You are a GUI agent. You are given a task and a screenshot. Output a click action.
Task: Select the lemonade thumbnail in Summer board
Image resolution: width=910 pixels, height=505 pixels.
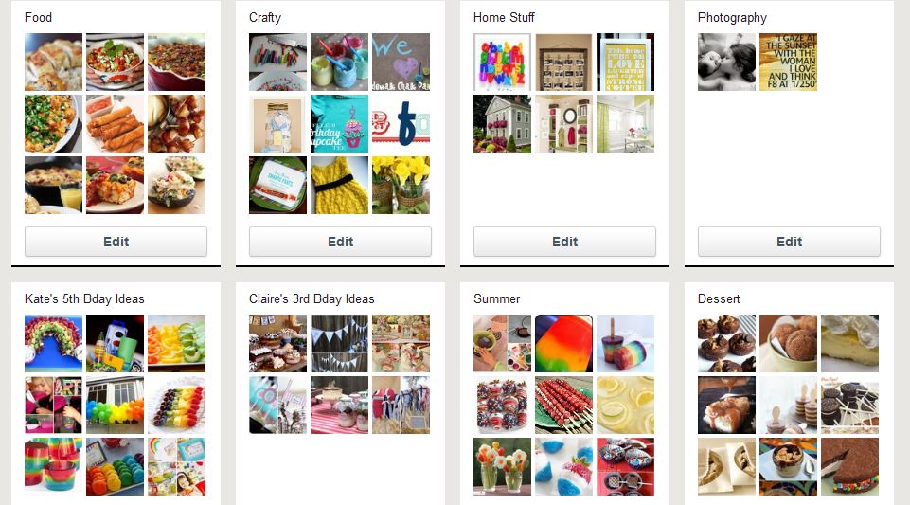point(626,406)
